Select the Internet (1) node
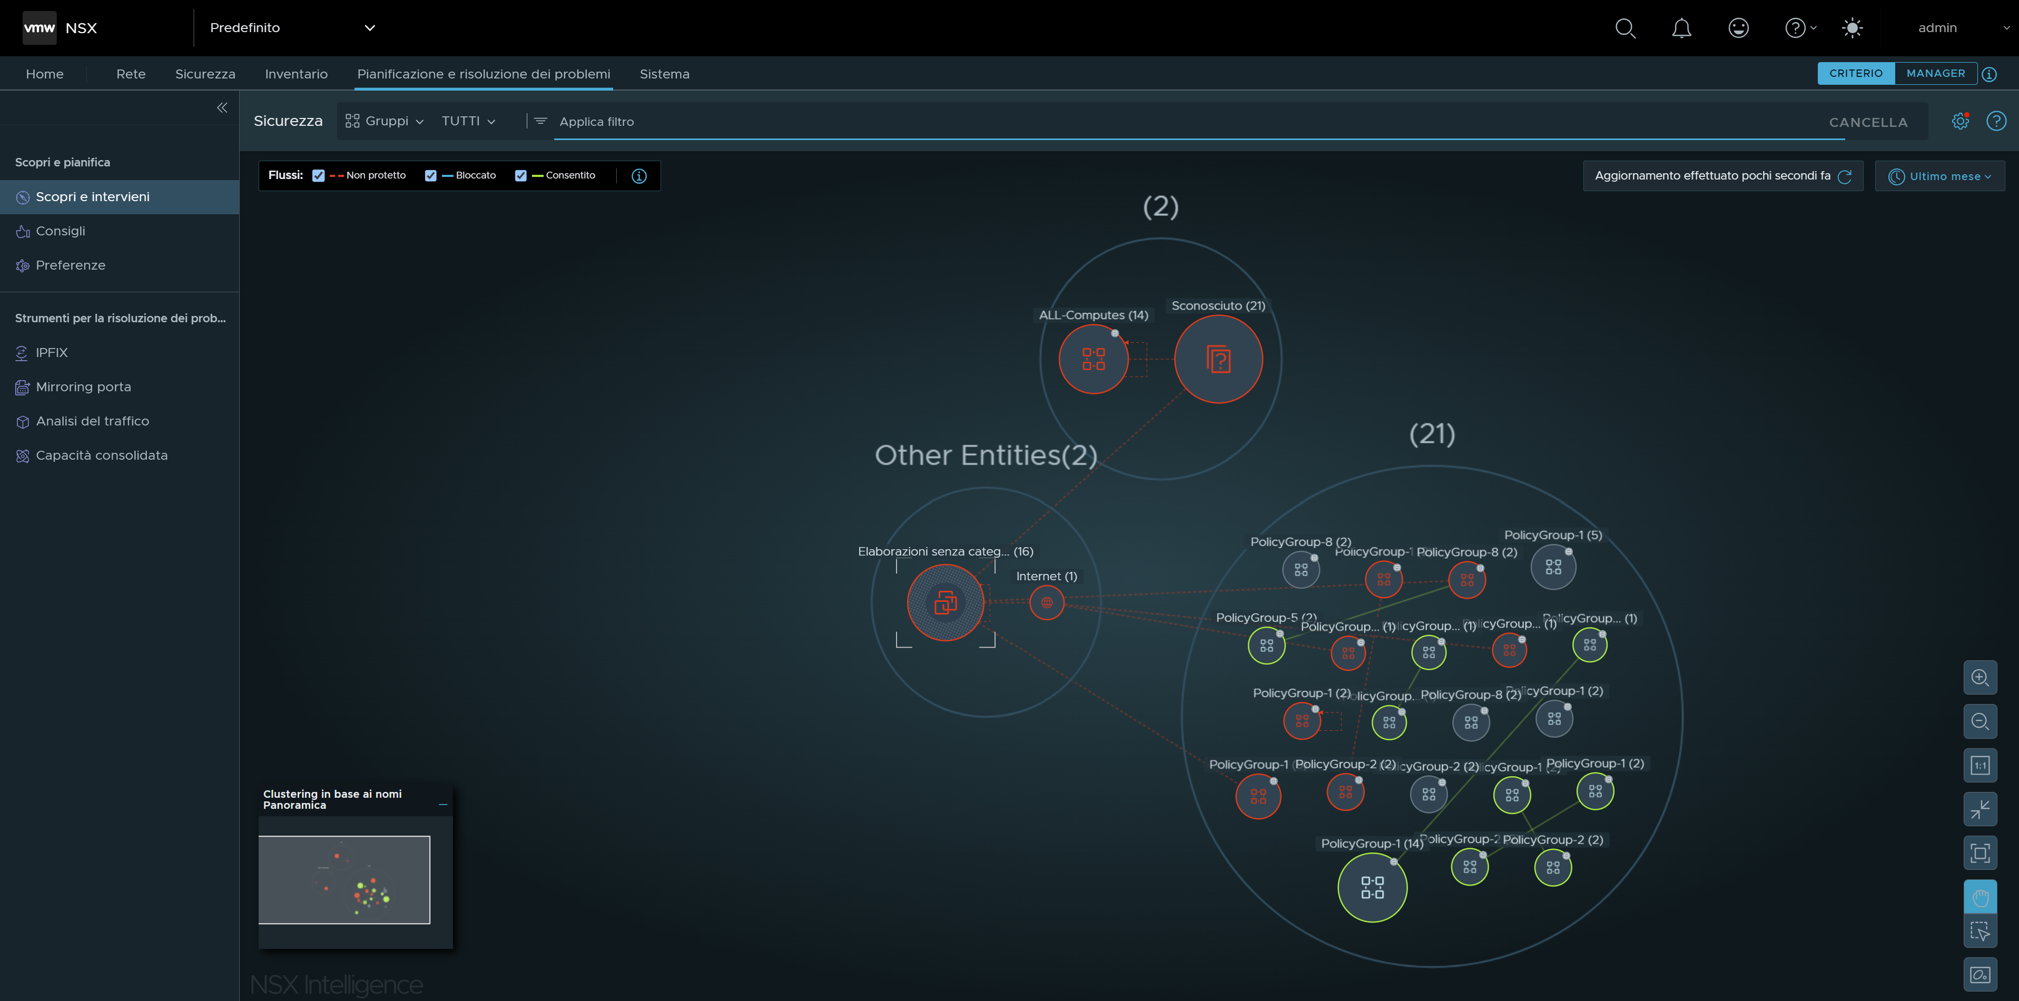 point(1047,603)
